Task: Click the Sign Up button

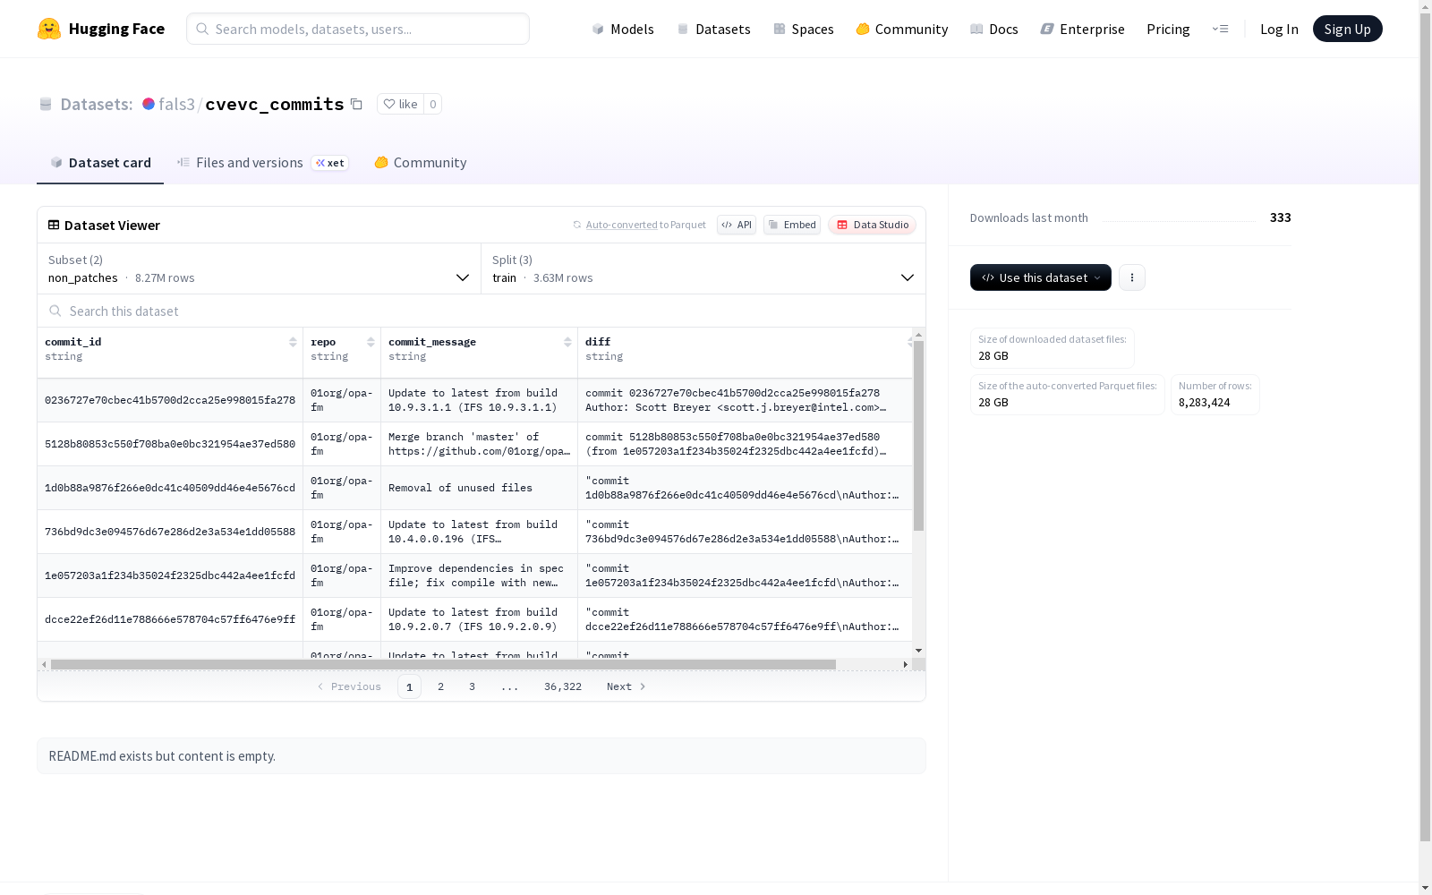Action: [x=1347, y=29]
